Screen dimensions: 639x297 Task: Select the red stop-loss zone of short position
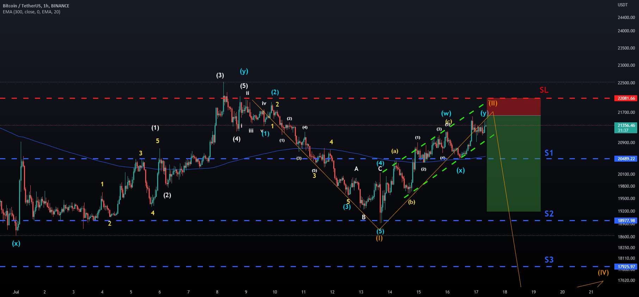point(514,107)
